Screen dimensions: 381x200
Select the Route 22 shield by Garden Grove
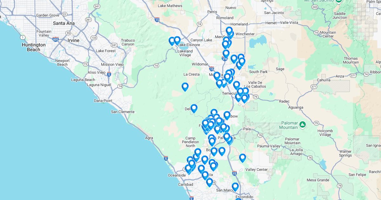click(x=64, y=14)
